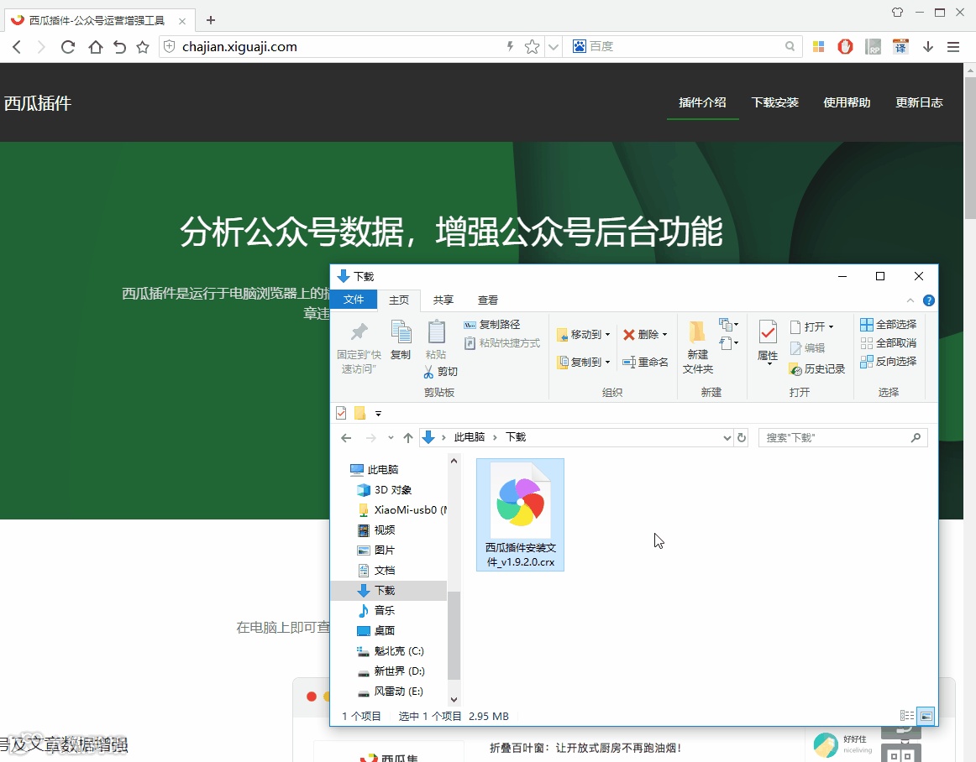Go up one folder level in Explorer
This screenshot has height=762, width=976.
(407, 438)
